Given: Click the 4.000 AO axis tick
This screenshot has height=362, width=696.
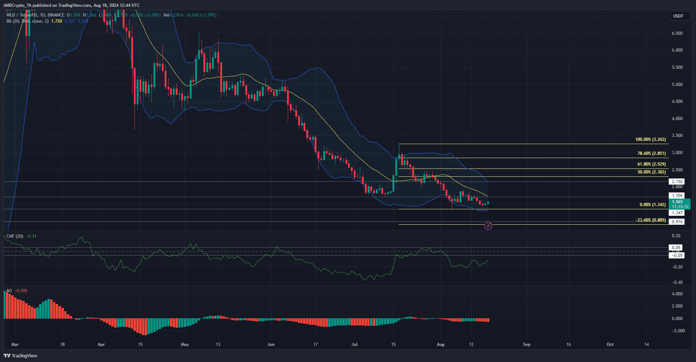Looking at the screenshot, I should pyautogui.click(x=677, y=294).
